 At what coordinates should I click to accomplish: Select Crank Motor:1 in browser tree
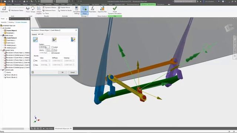10,40
